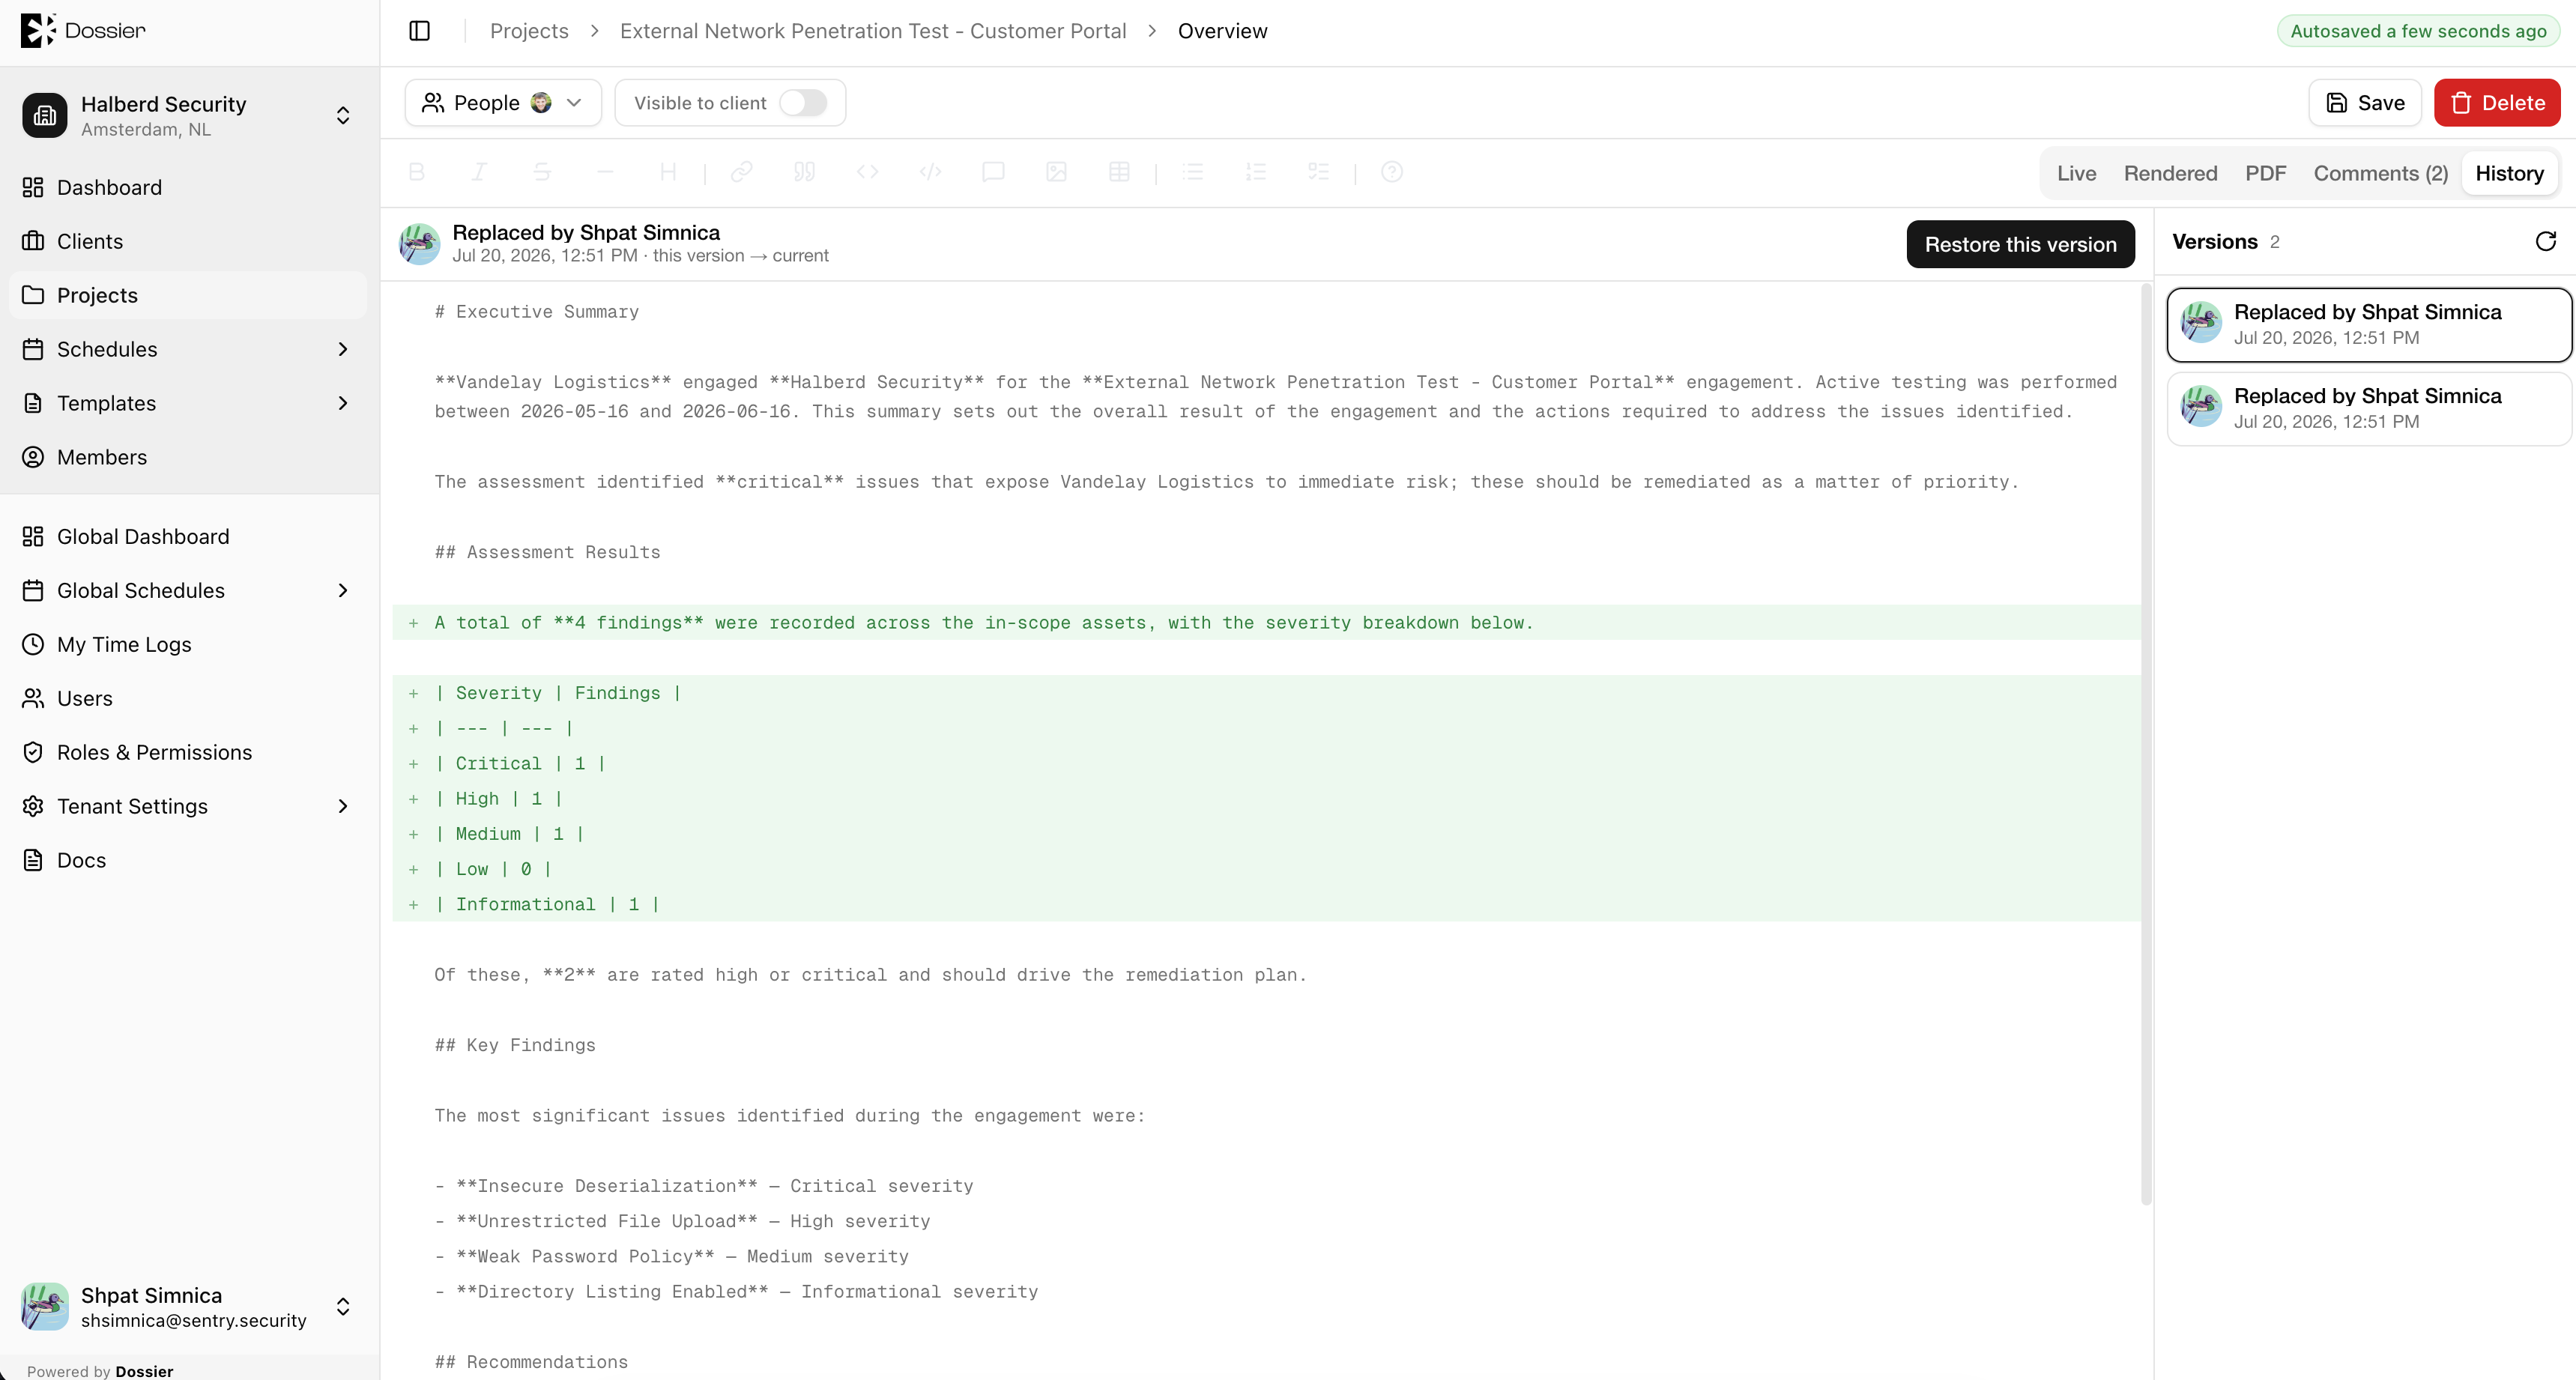Select the History tab
The height and width of the screenshot is (1380, 2576).
(x=2510, y=173)
